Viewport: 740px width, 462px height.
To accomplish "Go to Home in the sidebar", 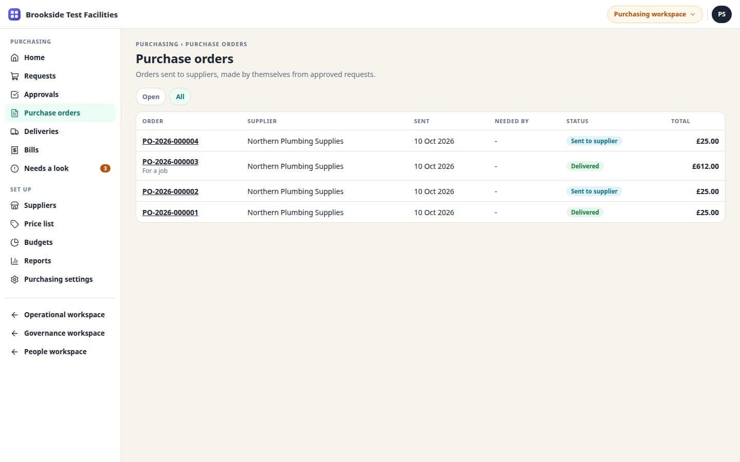I will tap(60, 57).
